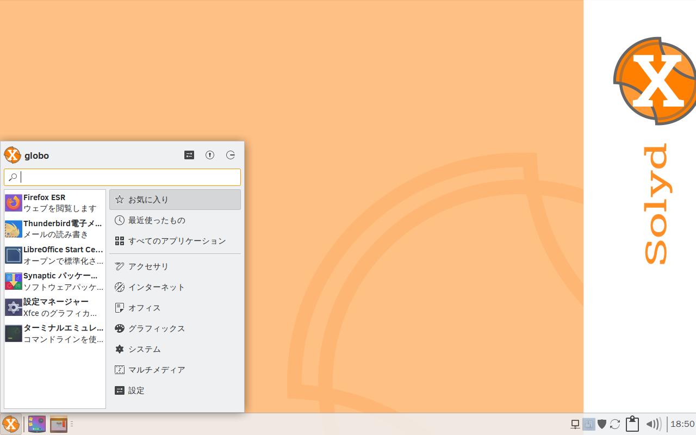The width and height of the screenshot is (696, 435).
Task: Open 設定マネージャー settings manager
Action: tap(54, 307)
